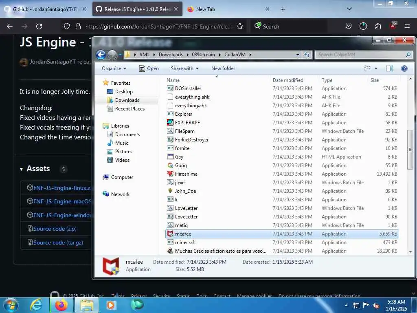This screenshot has width=417, height=313.
Task: Select Desktop in Favorites
Action: pyautogui.click(x=124, y=92)
